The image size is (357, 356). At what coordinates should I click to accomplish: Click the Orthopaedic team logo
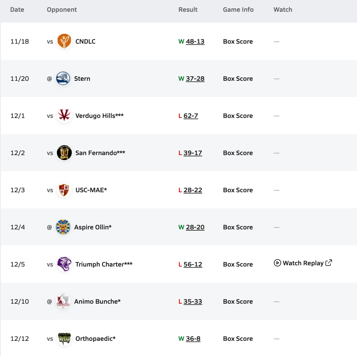64,339
